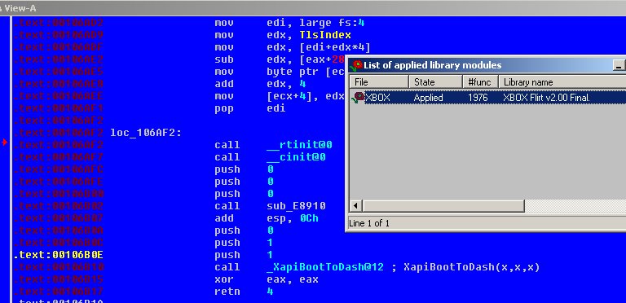Image resolution: width=626 pixels, height=303 pixels.
Task: Sort by State column header
Action: coord(435,82)
